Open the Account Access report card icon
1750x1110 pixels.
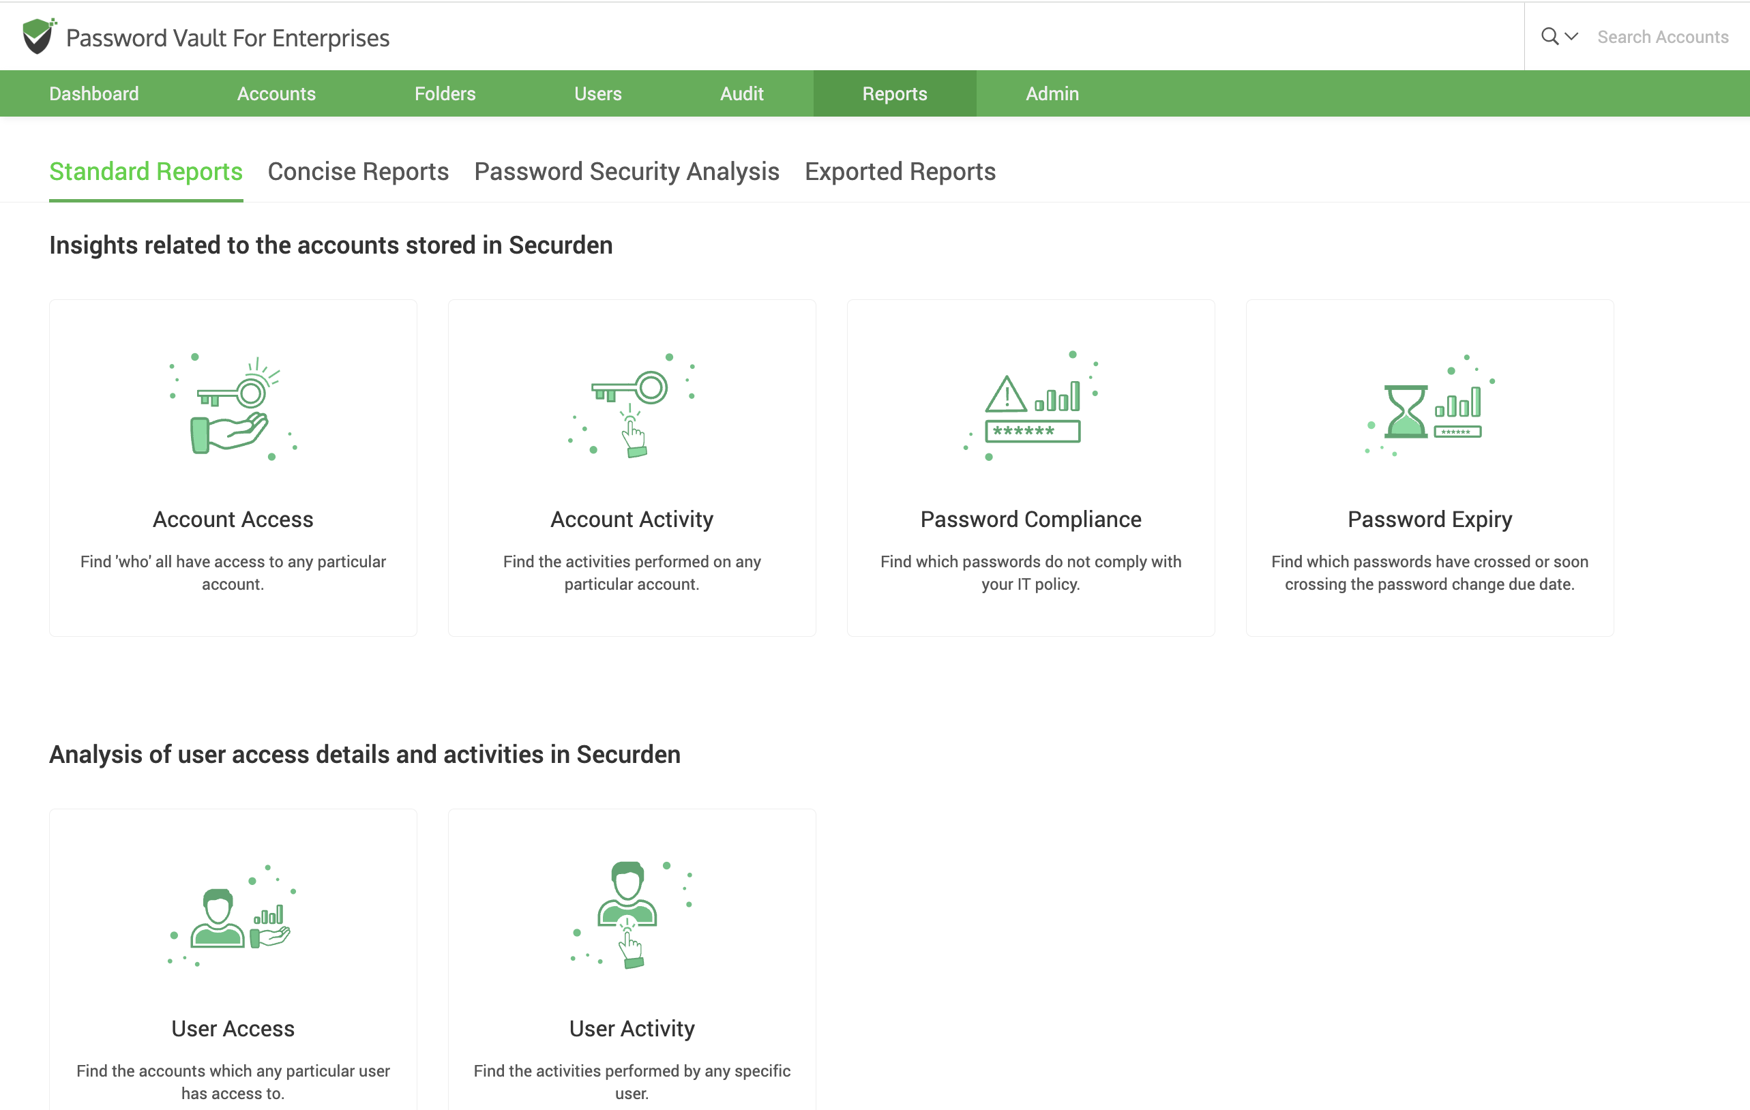tap(233, 407)
